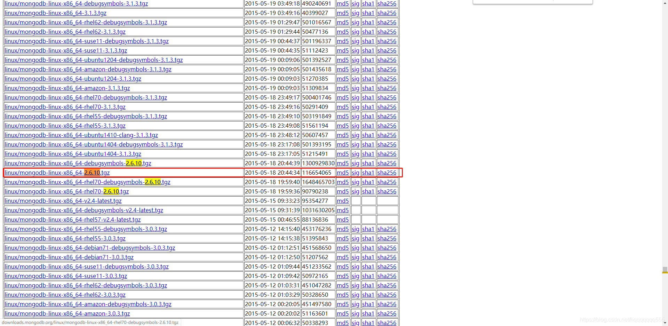Select file size 90790238 cell

pos(318,191)
